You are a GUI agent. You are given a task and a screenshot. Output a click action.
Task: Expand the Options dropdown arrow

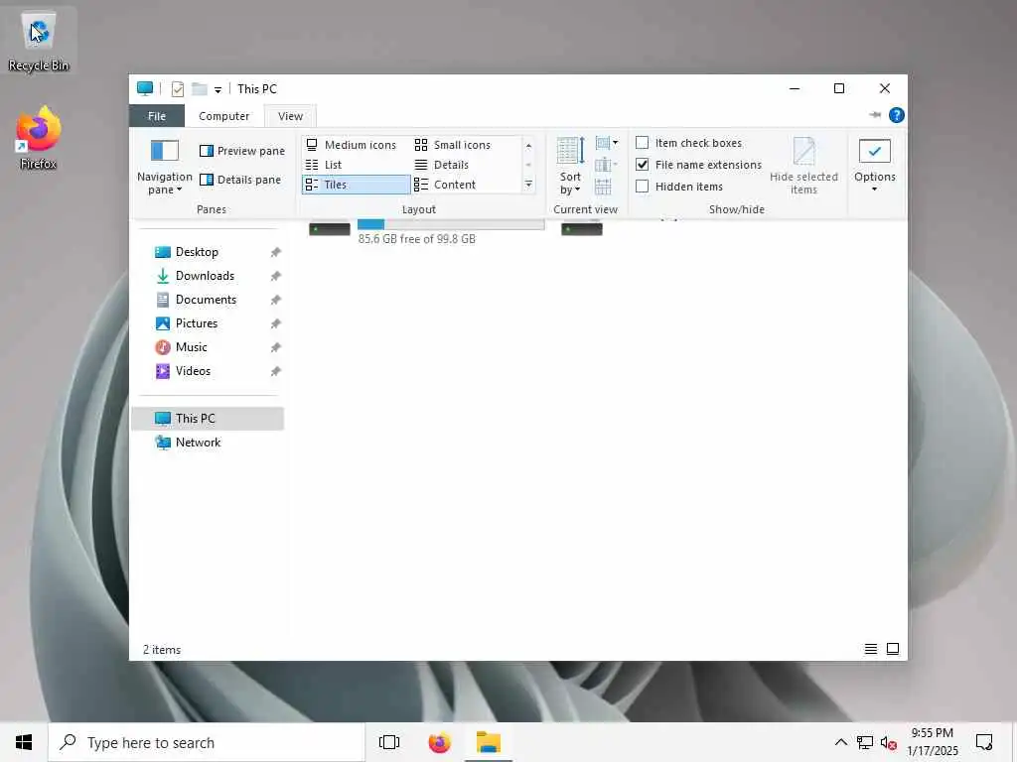(x=874, y=190)
